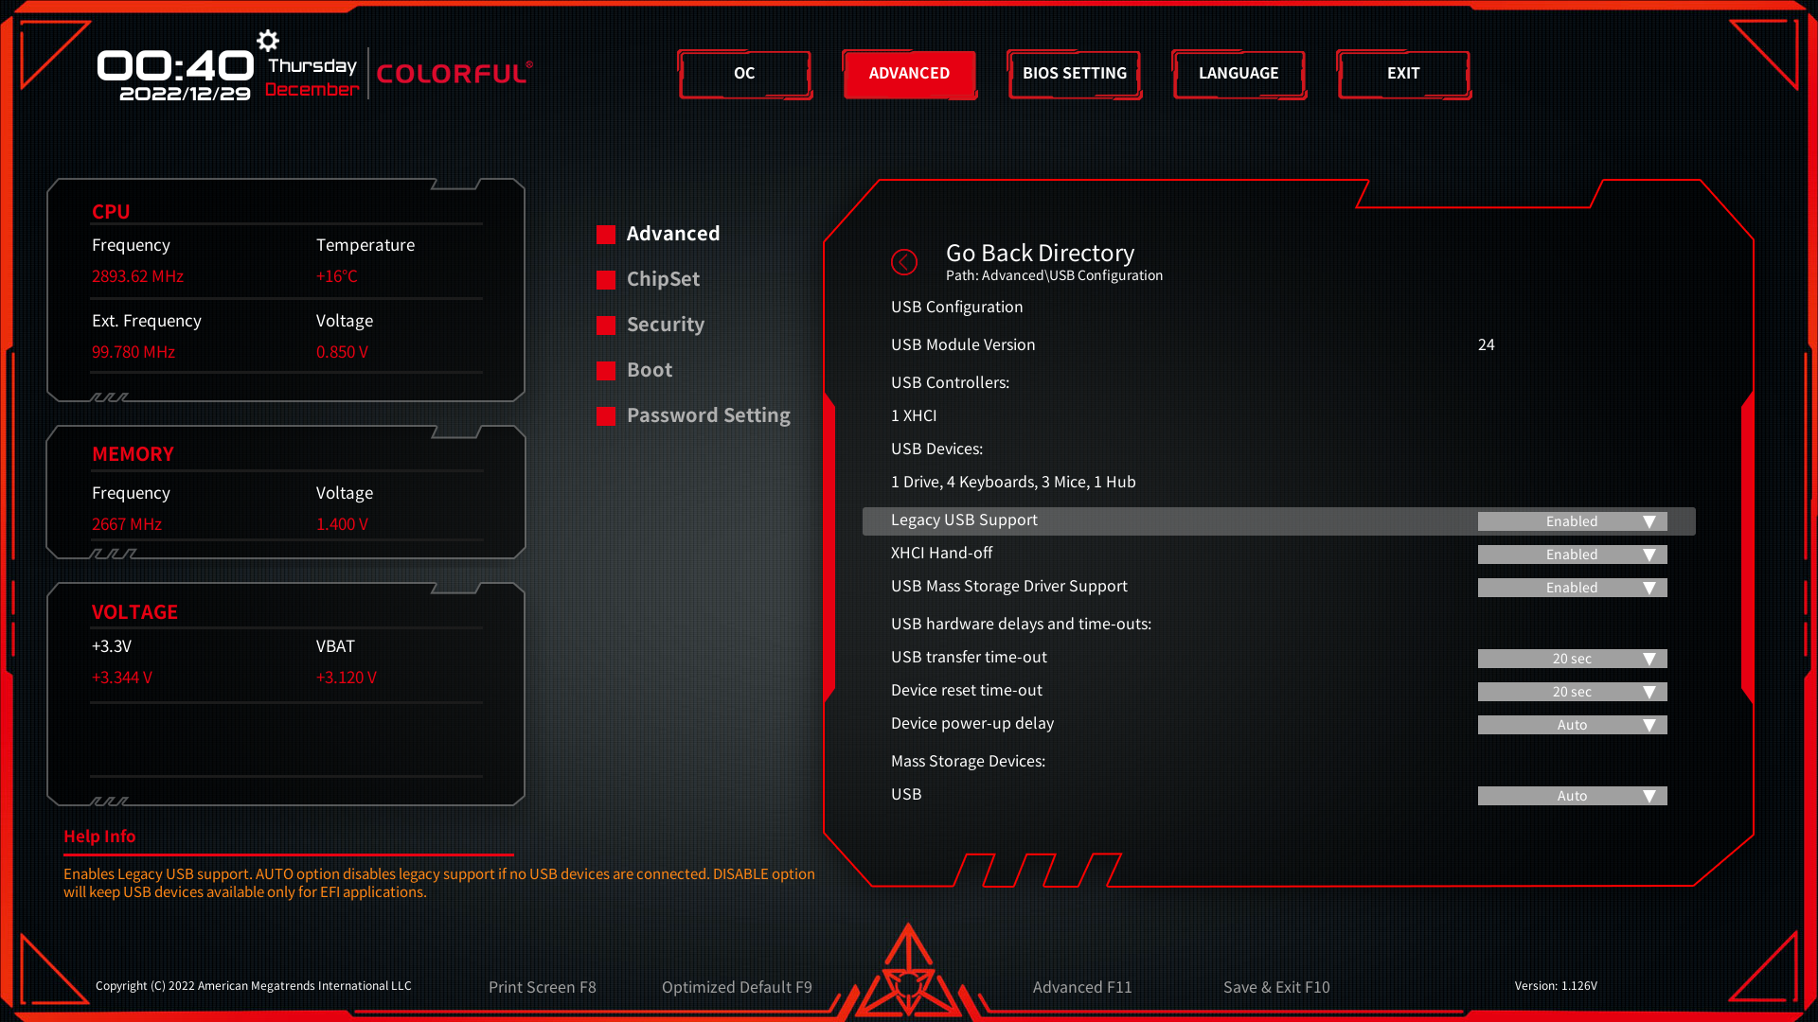Image resolution: width=1818 pixels, height=1022 pixels.
Task: Open the BIOS SETTING tab
Action: tap(1074, 74)
